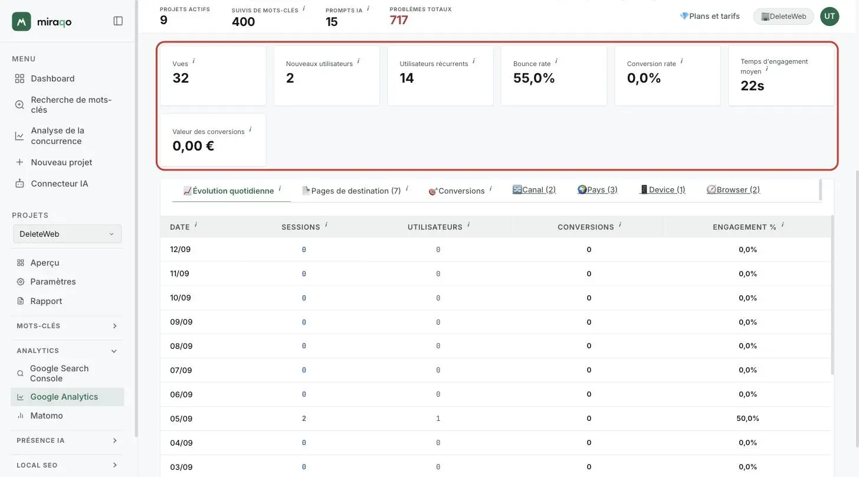
Task: Click the Connecteur IA robot icon
Action: pos(19,184)
